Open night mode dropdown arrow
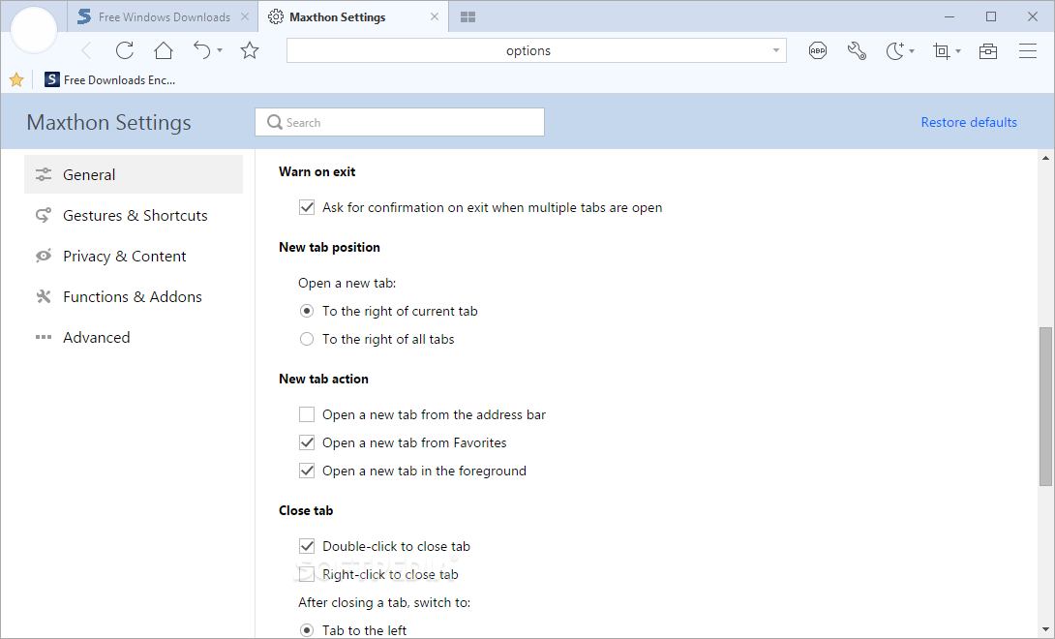This screenshot has height=639, width=1055. point(912,51)
